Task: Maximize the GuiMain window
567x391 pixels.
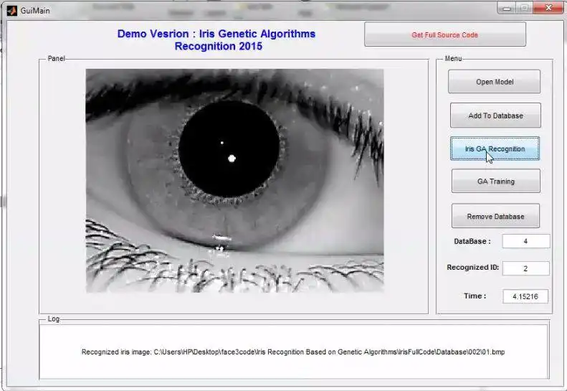Action: [525, 8]
